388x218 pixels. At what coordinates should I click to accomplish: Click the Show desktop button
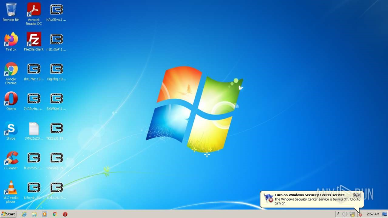(x=385, y=214)
